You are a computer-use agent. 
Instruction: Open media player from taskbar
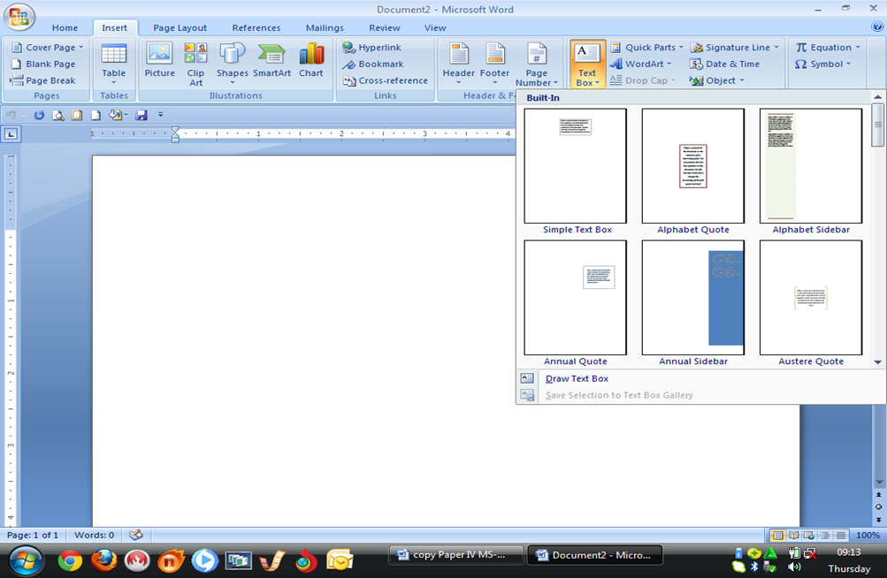204,561
